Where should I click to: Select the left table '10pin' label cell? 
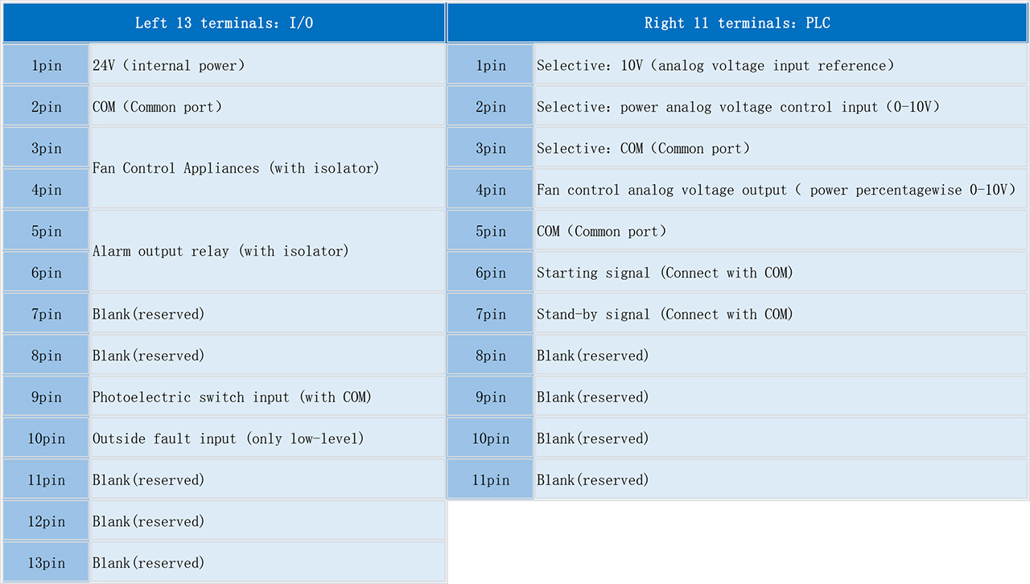(46, 438)
